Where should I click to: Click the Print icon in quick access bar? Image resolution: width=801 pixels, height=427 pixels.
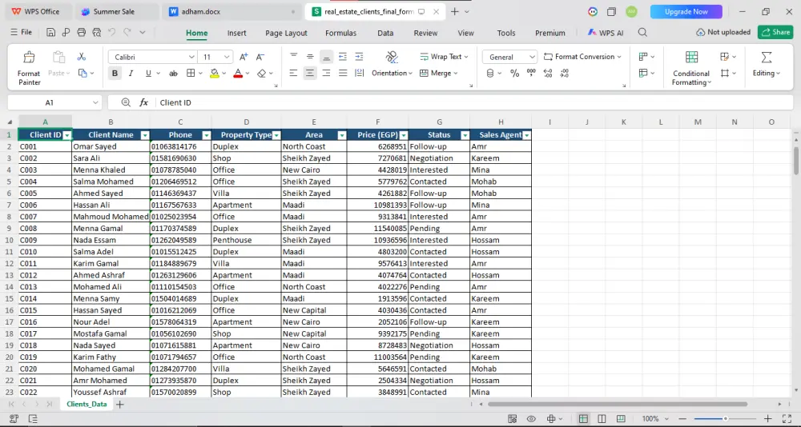pos(81,33)
